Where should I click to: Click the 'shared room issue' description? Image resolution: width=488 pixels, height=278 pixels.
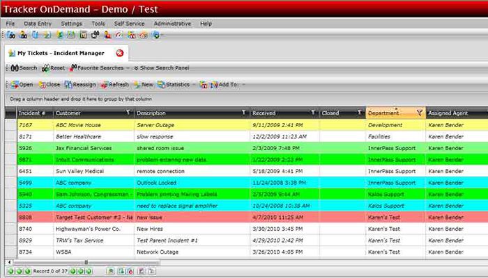click(160, 148)
